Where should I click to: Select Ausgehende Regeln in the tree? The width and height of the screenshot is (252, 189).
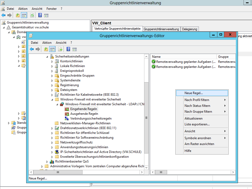point(84,114)
